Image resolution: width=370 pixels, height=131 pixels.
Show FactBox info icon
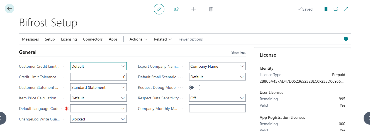346,39
